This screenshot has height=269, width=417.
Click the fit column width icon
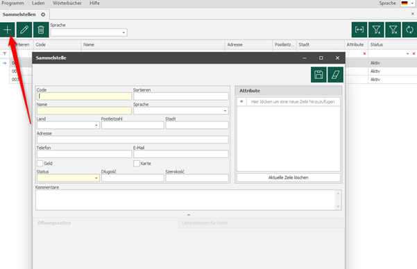[x=359, y=30]
